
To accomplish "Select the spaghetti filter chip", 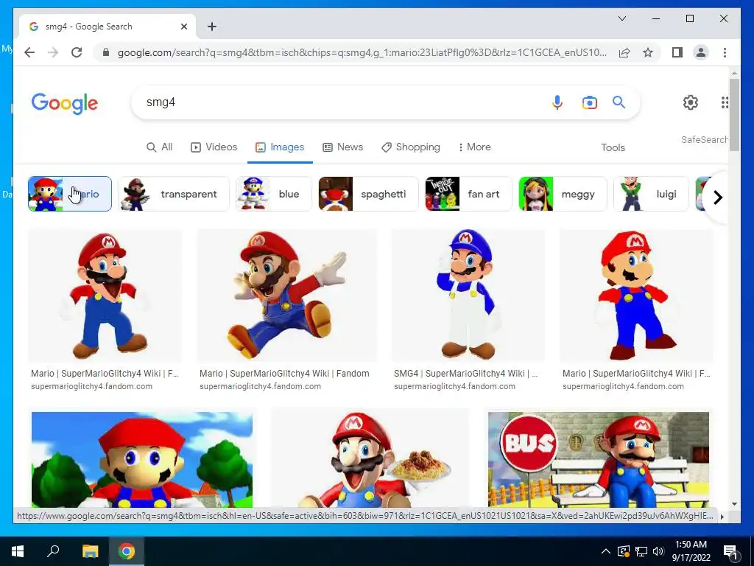I will [368, 194].
